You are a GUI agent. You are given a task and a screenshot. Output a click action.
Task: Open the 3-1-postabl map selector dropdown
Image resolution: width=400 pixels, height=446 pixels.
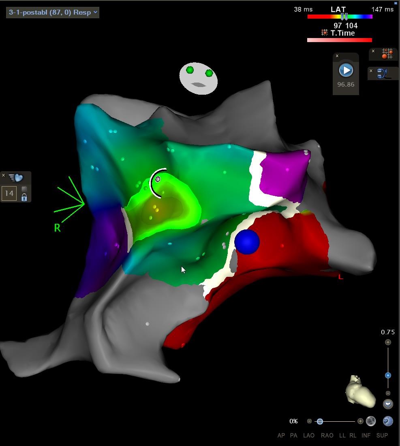point(53,13)
